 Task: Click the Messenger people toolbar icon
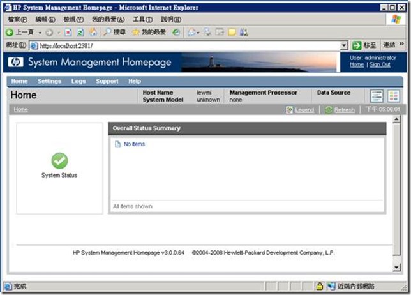tap(244, 33)
